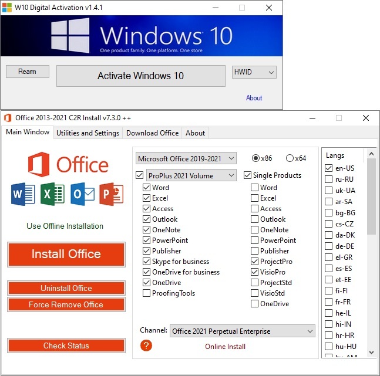380x376 pixels.
Task: Enable the ru-RU language checkbox
Action: 329,179
